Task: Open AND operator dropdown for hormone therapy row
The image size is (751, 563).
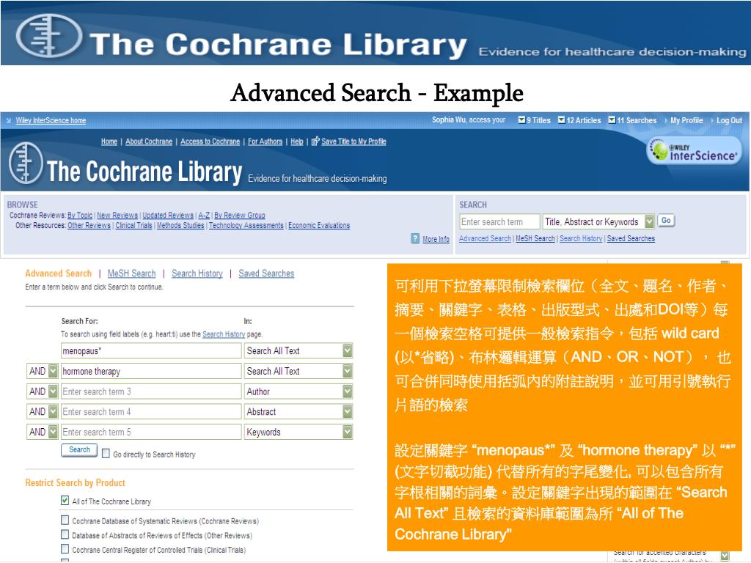Action: [x=53, y=371]
